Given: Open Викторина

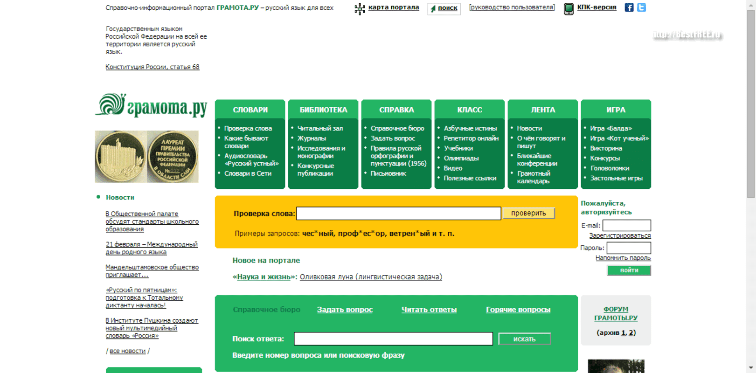Looking at the screenshot, I should click(606, 148).
